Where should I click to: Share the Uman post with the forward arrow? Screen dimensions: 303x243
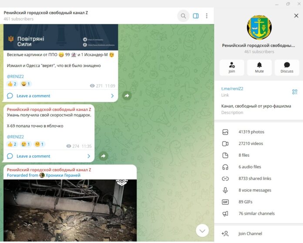pyautogui.click(x=103, y=155)
